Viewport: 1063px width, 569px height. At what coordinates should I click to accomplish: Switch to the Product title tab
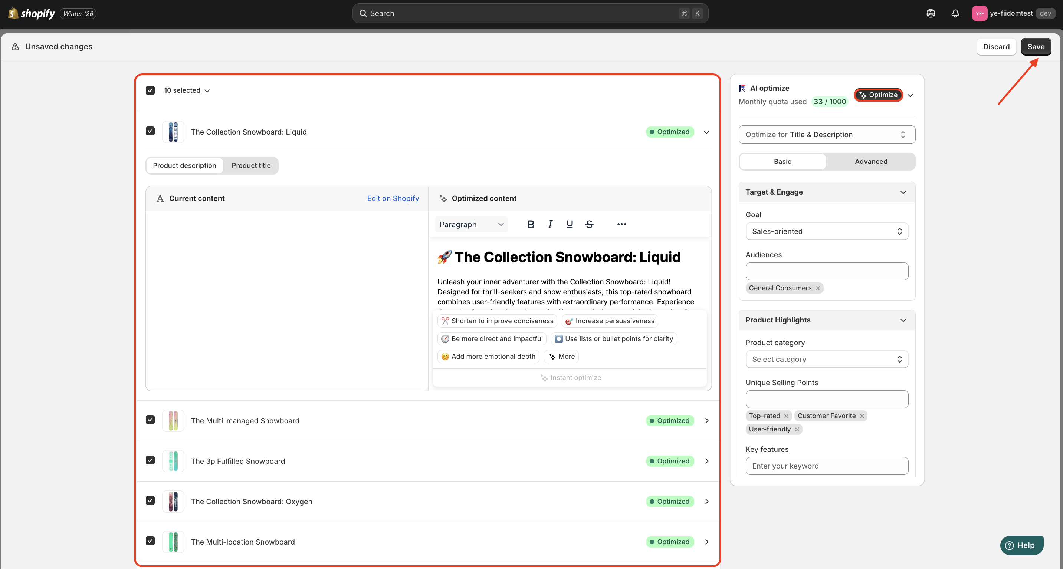[251, 165]
